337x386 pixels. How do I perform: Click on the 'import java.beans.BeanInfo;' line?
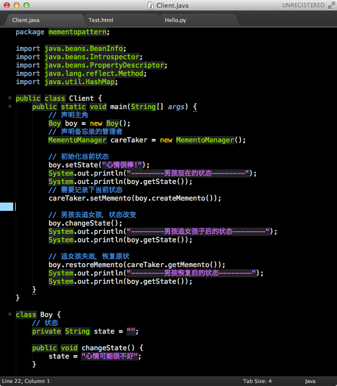pyautogui.click(x=71, y=48)
